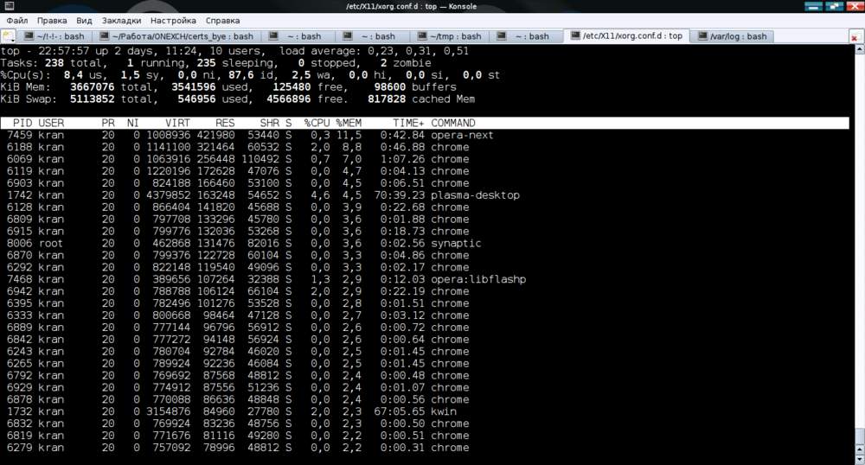Click the terminal scrollbar thumb
865x465 pixels.
[x=860, y=436]
